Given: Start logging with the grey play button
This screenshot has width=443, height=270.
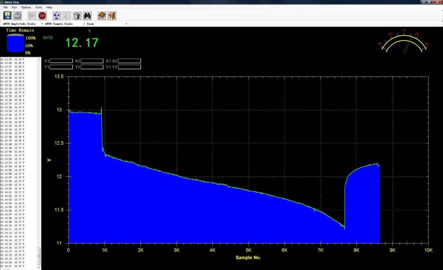Looking at the screenshot, I should coord(32,15).
